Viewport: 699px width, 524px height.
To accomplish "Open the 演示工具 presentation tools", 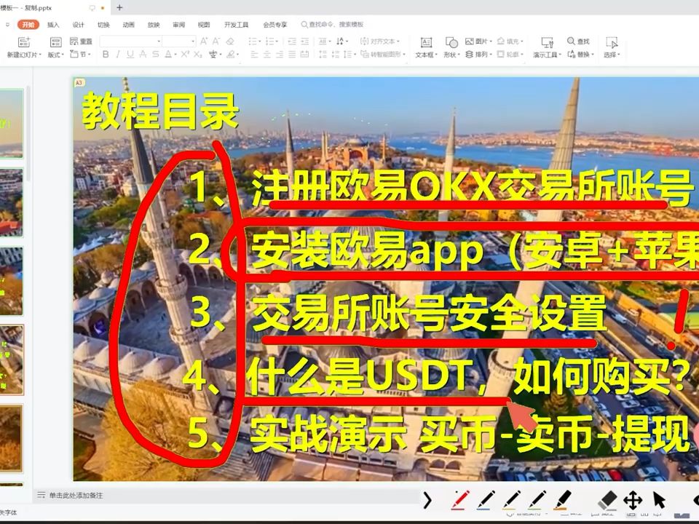I will click(x=547, y=48).
